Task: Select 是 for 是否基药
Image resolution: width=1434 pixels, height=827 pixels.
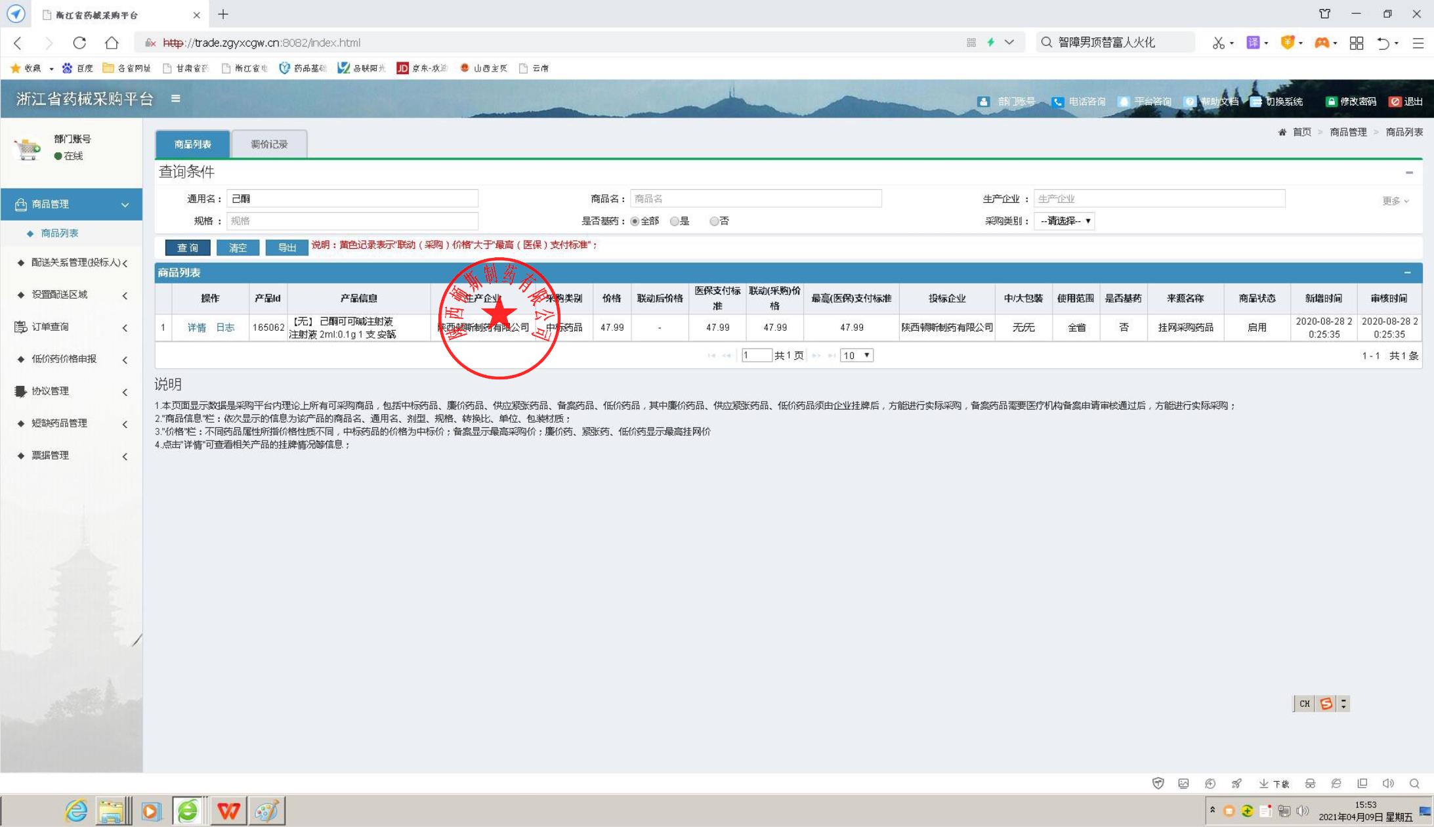Action: click(674, 221)
